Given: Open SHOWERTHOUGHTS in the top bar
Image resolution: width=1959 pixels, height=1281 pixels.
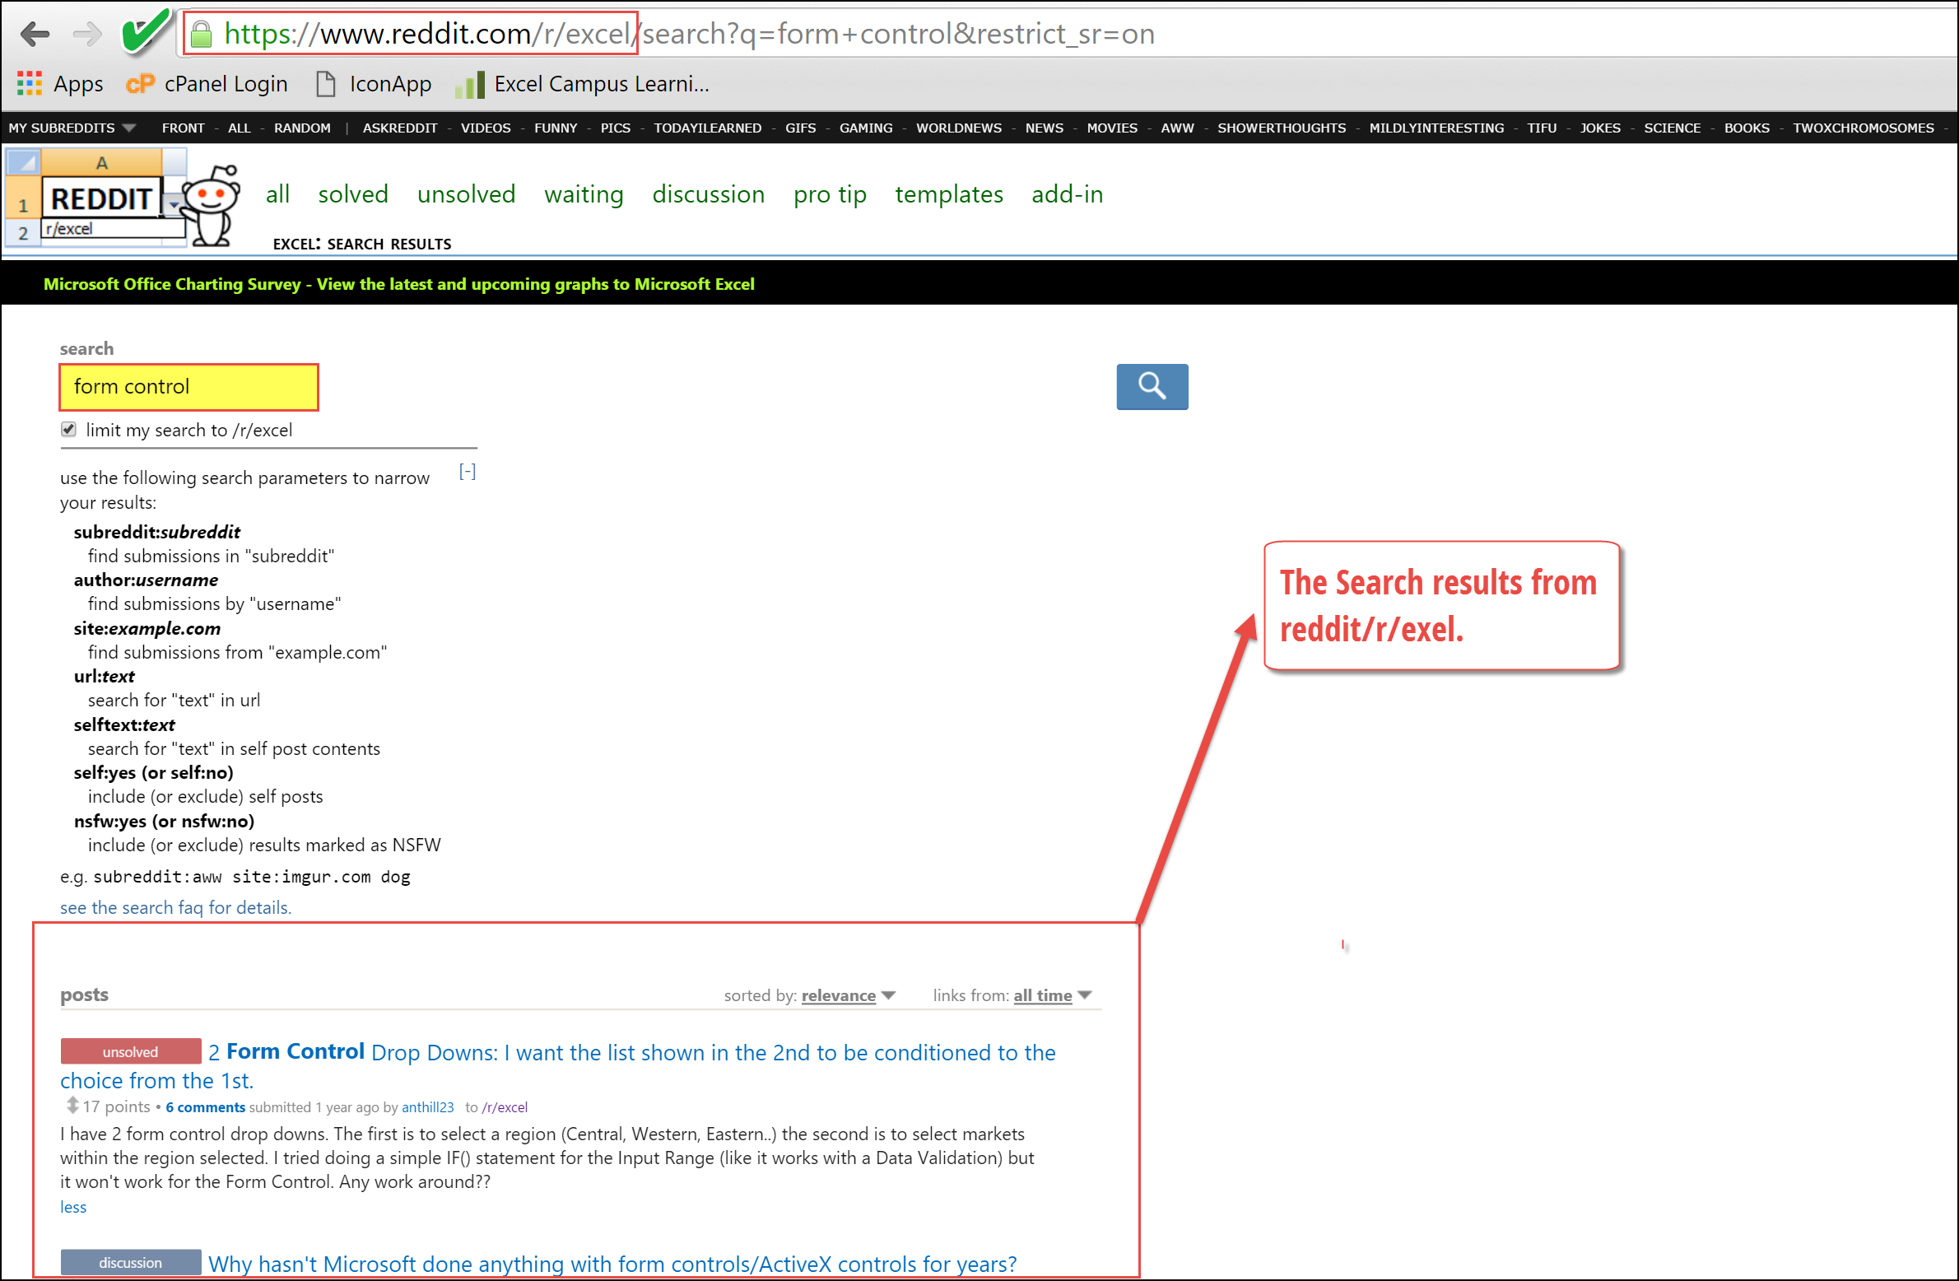Looking at the screenshot, I should point(1282,128).
